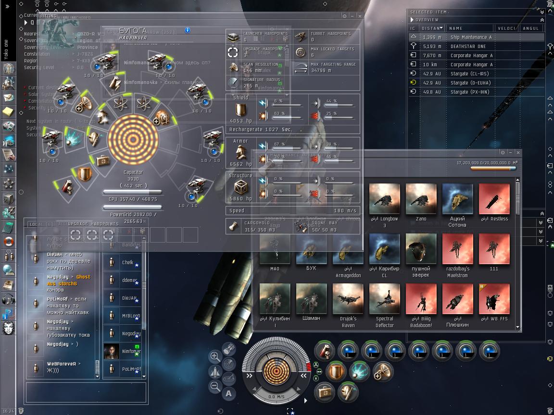Open the scanner radar button on the HUD

point(229,364)
